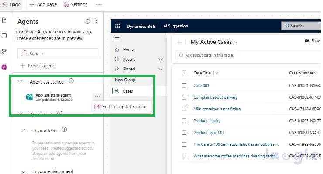This screenshot has width=323, height=174.
Task: Open the command bar overflow ellipsis
Action: (x=99, y=4)
